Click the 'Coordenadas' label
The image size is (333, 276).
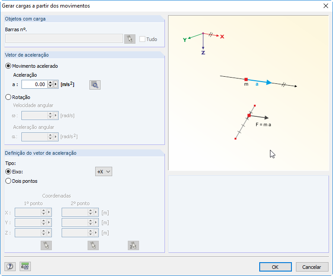click(x=56, y=196)
